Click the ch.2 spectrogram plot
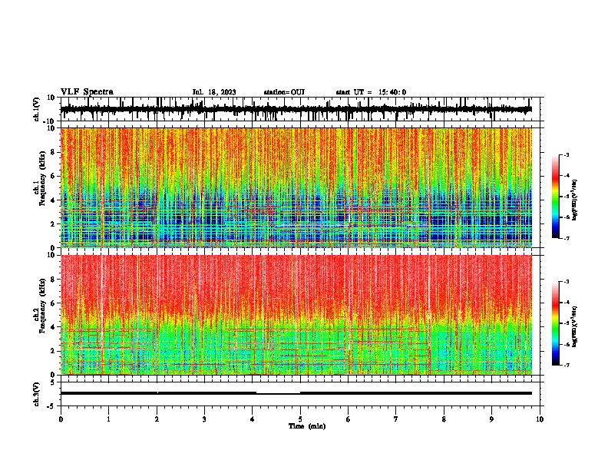The image size is (608, 470). coord(296,315)
